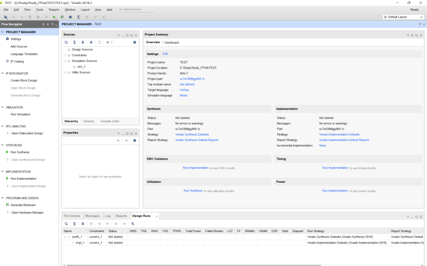Open Language Templates
427x266 pixels.
[x=24, y=54]
